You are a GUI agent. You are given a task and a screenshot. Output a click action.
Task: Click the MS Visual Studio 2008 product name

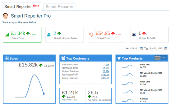[x=151, y=90]
